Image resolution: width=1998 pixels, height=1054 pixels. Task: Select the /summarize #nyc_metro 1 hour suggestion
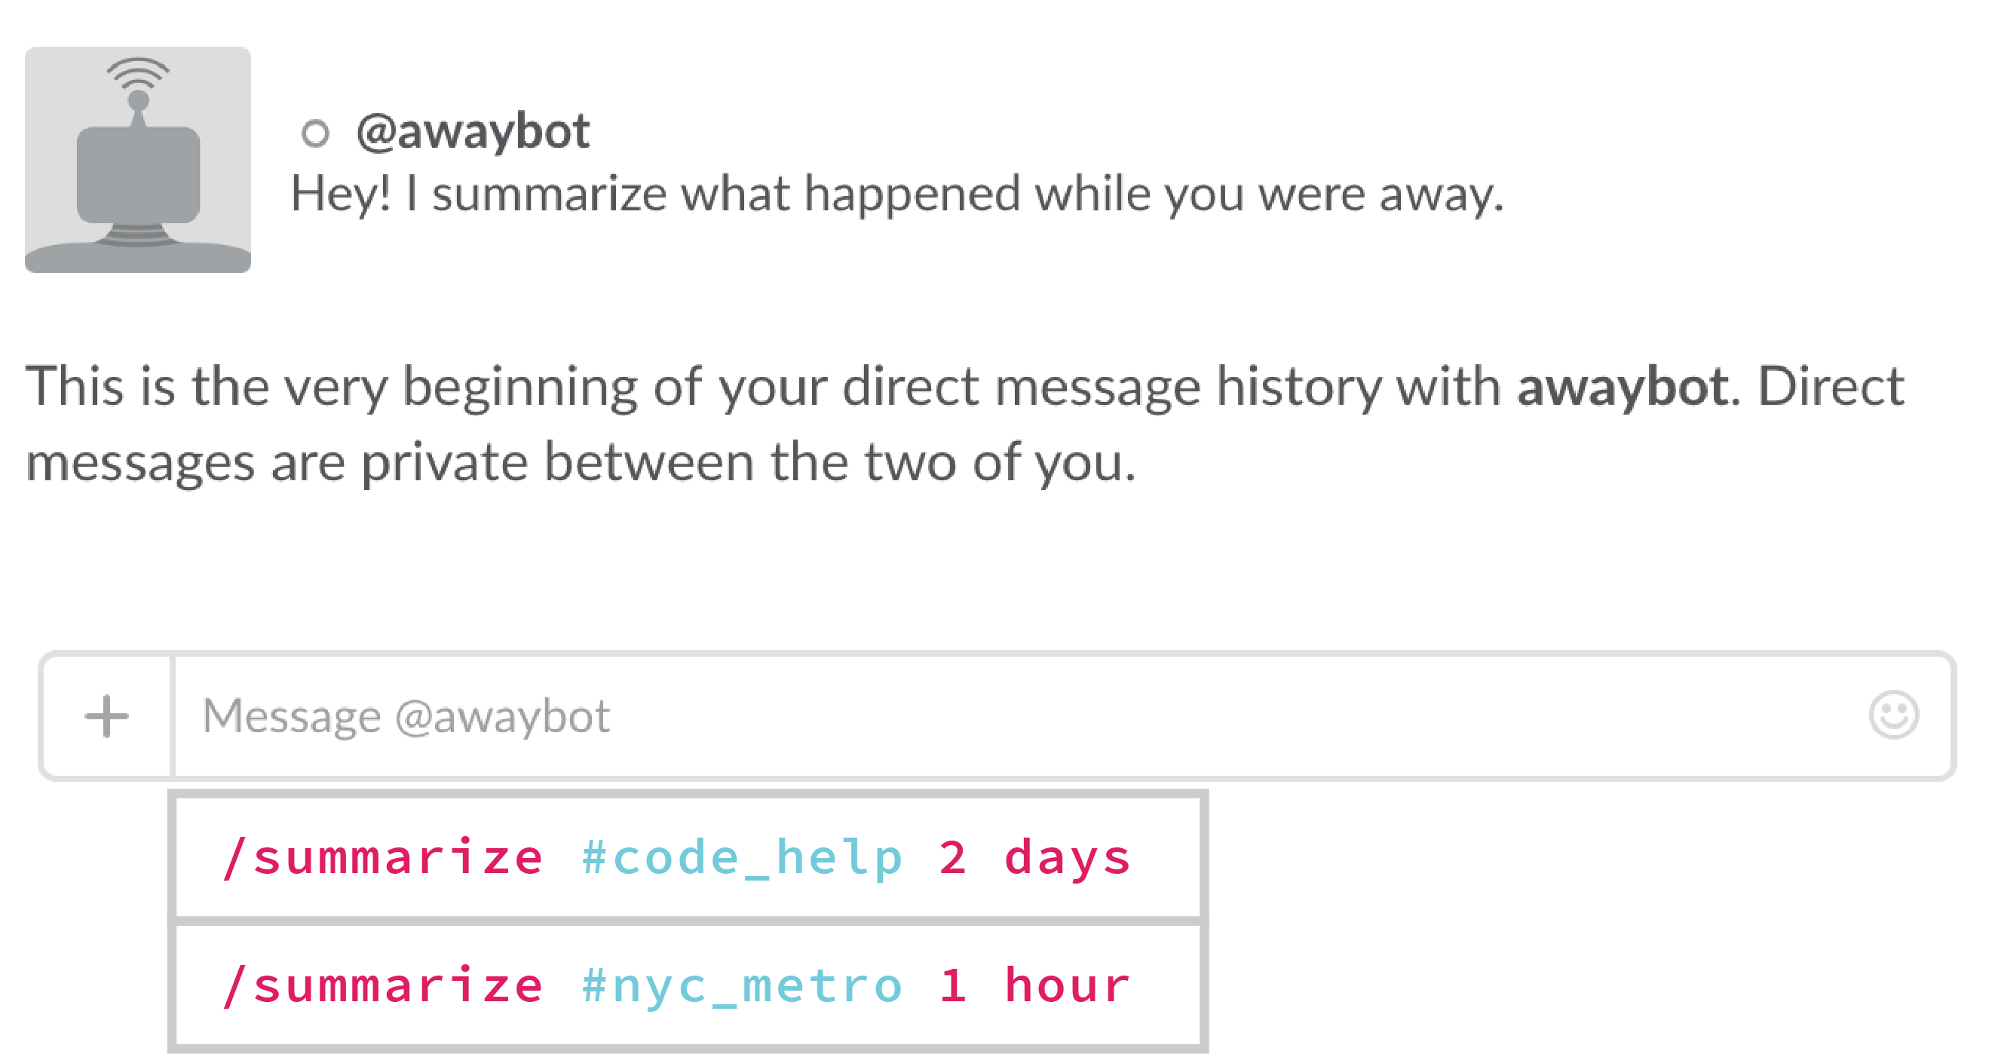tap(688, 985)
